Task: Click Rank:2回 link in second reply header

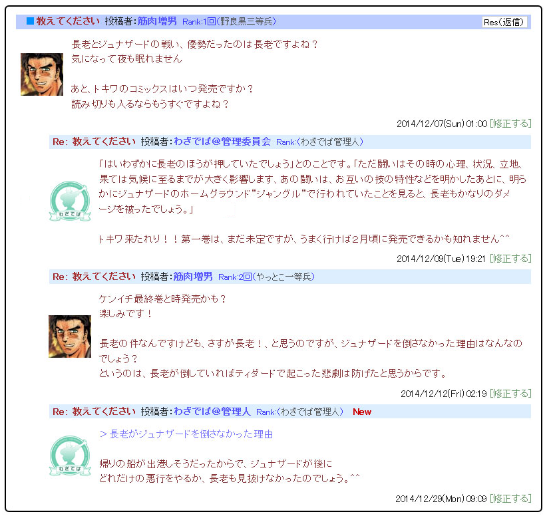Action: pyautogui.click(x=235, y=277)
